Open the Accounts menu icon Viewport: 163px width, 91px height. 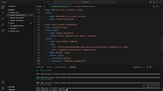tap(3, 82)
